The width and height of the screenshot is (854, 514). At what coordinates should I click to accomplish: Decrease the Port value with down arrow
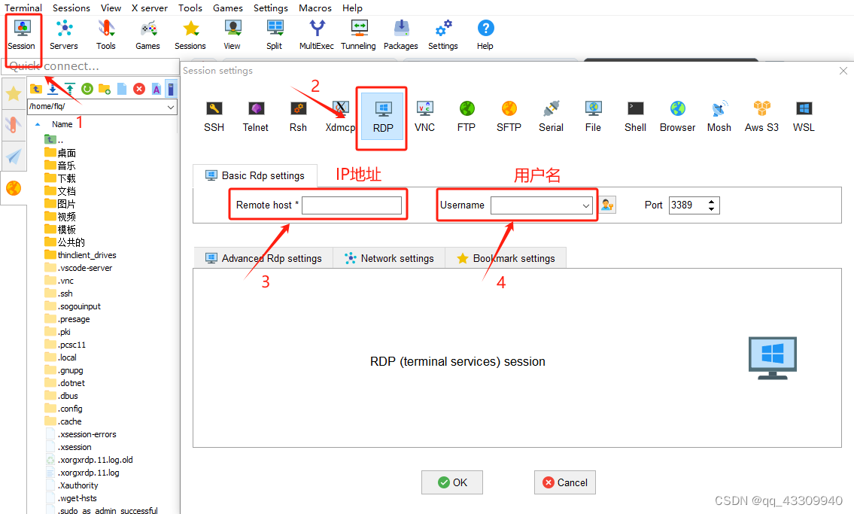coord(711,209)
